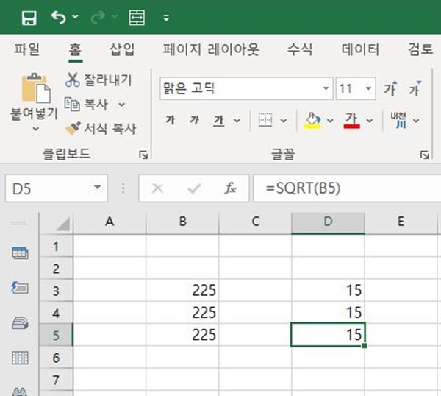The image size is (441, 396).
Task: Apply red font color 가
Action: (351, 121)
